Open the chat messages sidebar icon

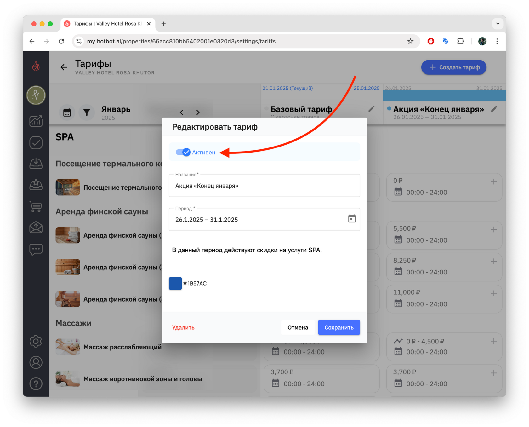pos(36,249)
